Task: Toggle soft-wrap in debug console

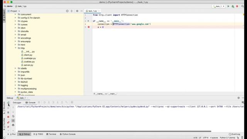Action: pos(13,116)
